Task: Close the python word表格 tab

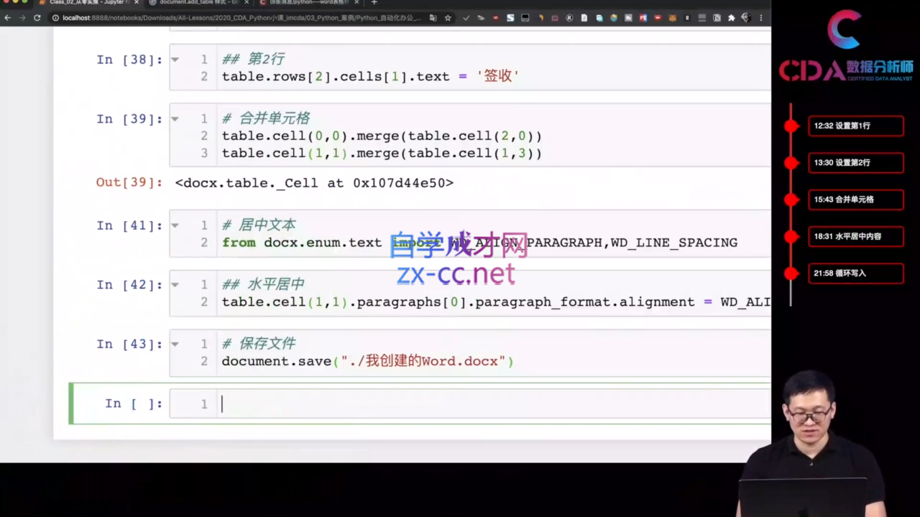Action: click(356, 2)
